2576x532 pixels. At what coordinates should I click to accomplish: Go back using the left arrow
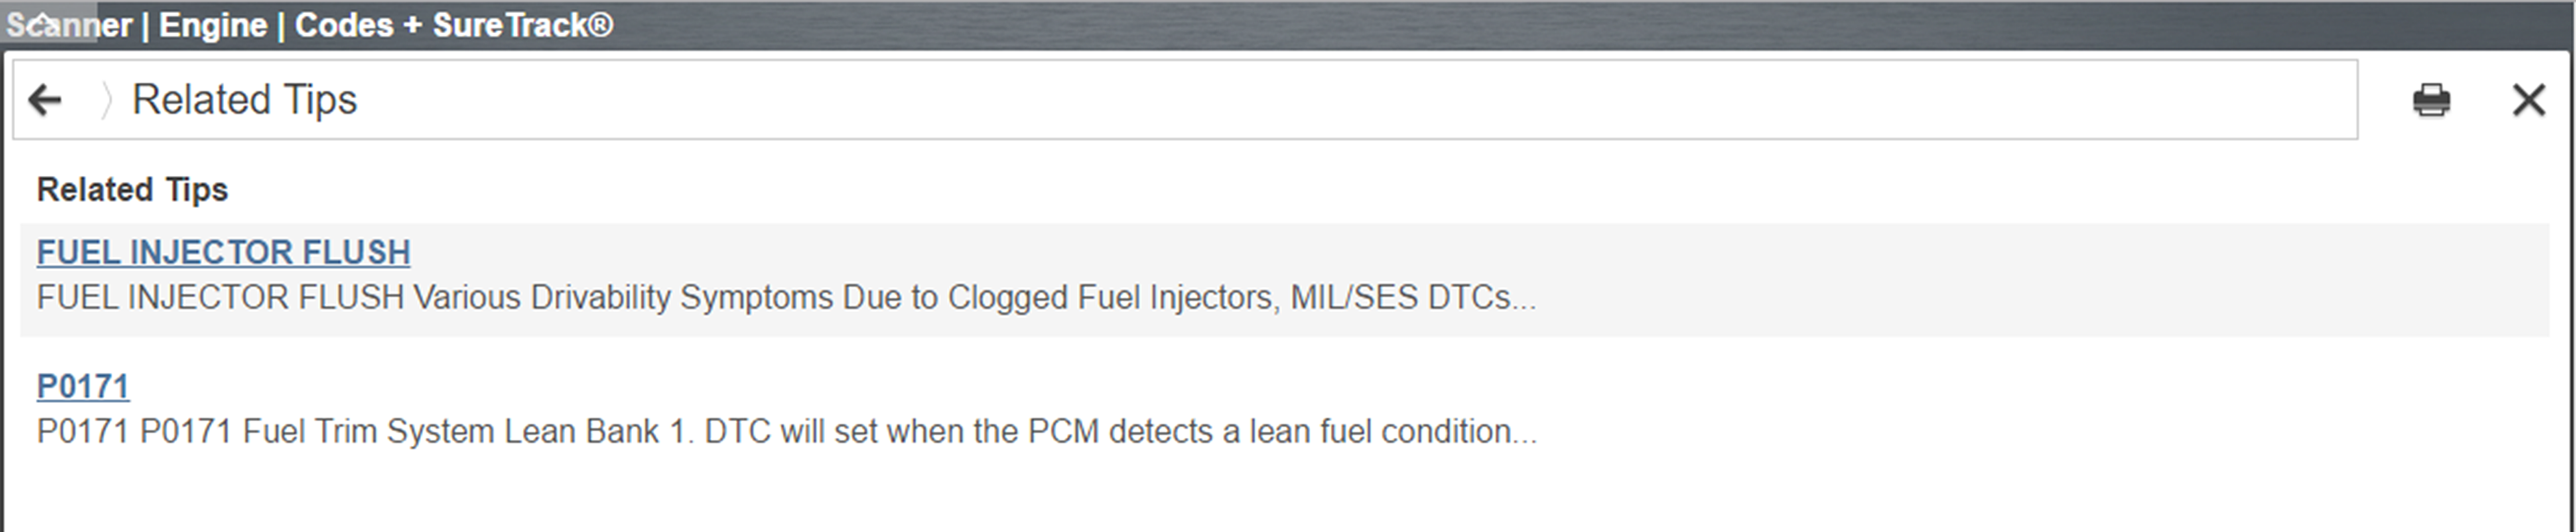[x=45, y=100]
